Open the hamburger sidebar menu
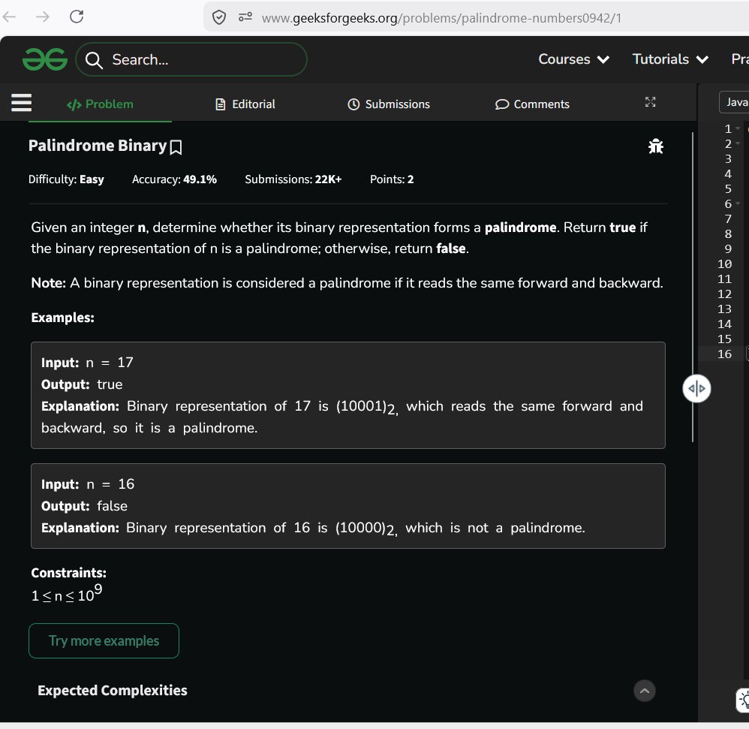749x729 pixels. click(21, 103)
